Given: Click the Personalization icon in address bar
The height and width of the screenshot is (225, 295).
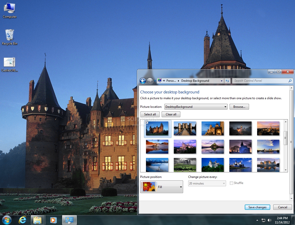Looking at the screenshot, I should pyautogui.click(x=160, y=80).
